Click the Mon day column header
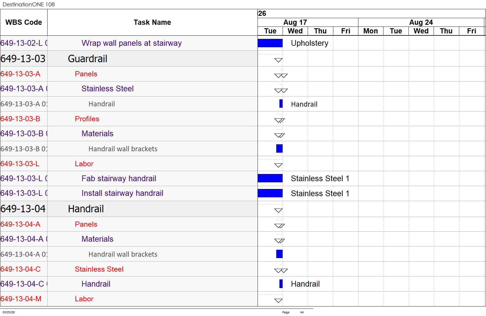 click(370, 31)
